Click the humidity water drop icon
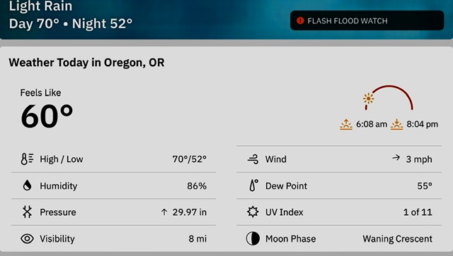The image size is (453, 256). coord(27,185)
